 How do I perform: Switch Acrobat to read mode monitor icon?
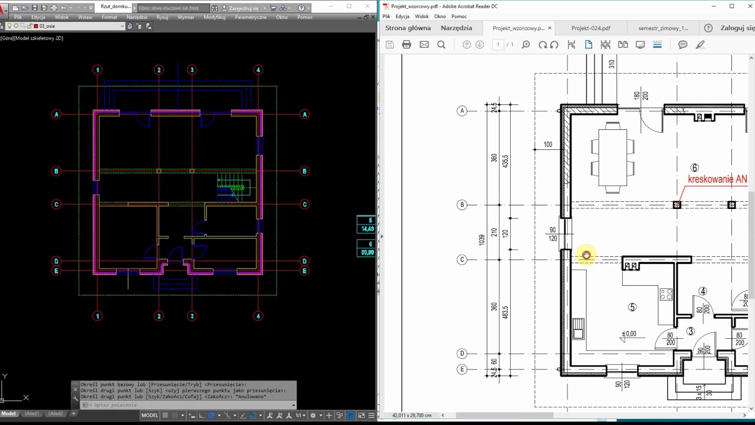641,45
